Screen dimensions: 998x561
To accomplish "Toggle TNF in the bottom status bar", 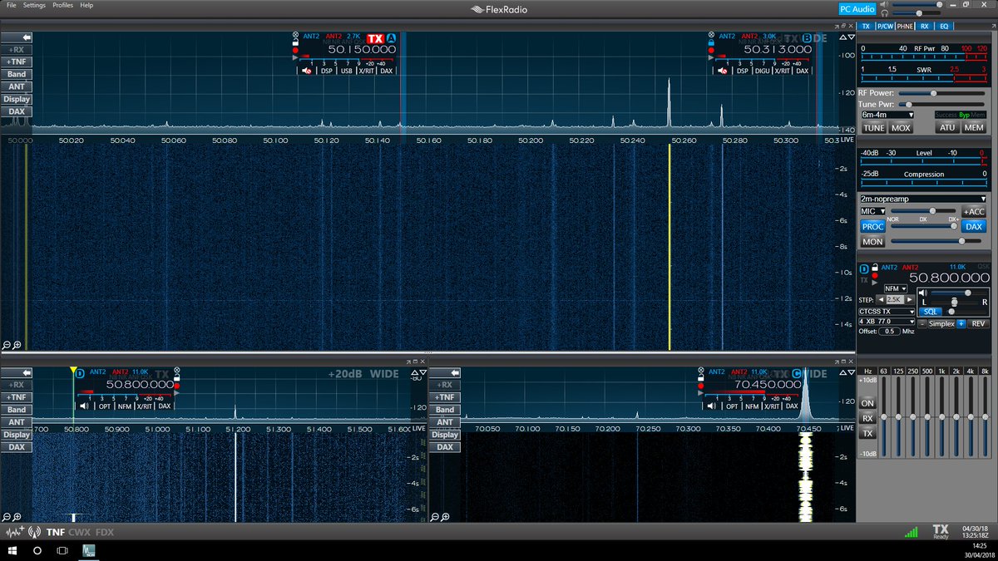I will pos(56,532).
